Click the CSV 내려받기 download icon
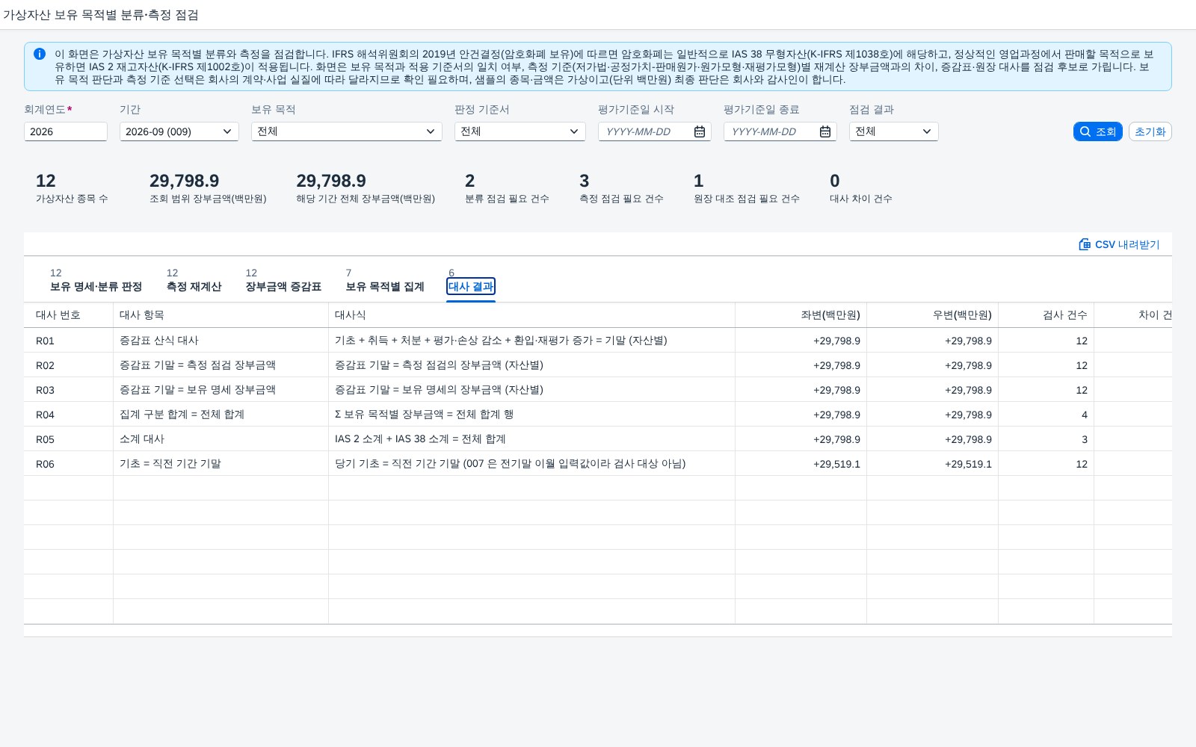The image size is (1196, 747). pos(1085,244)
